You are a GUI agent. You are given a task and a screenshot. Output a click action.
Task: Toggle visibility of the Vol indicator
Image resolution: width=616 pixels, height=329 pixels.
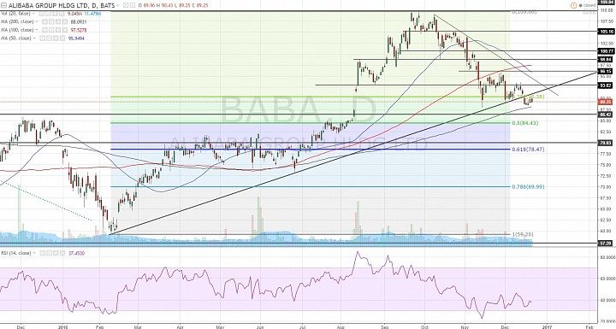[41, 14]
